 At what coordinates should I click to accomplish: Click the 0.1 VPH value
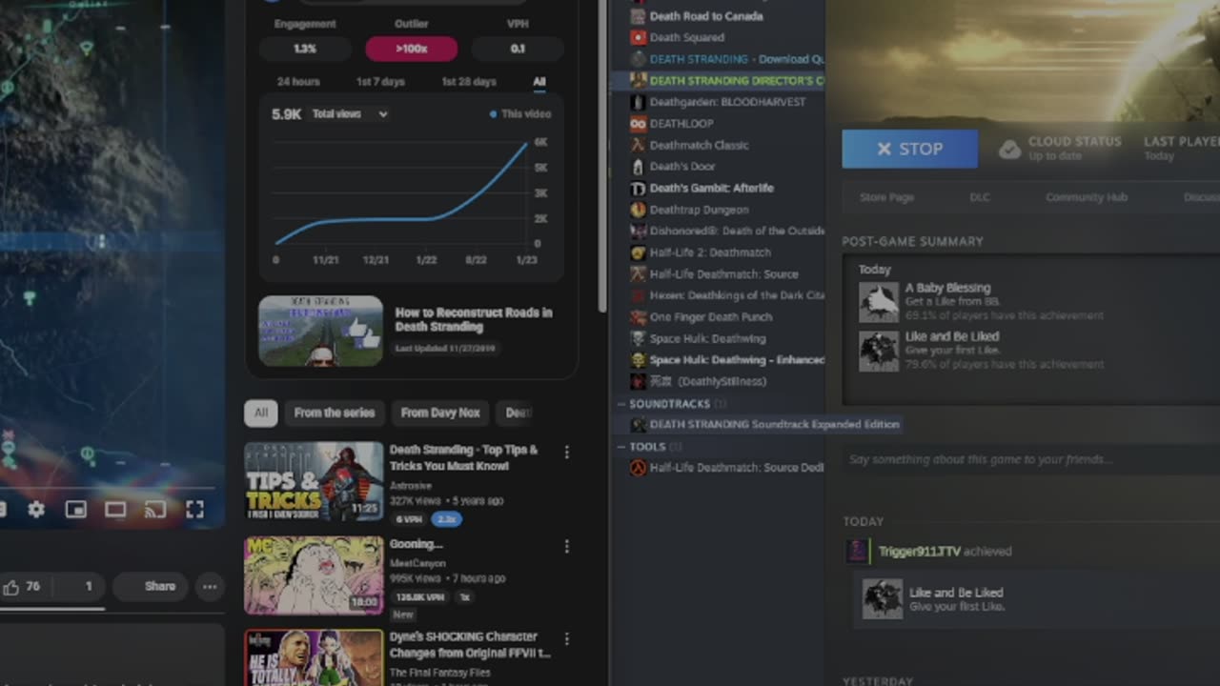coord(518,49)
